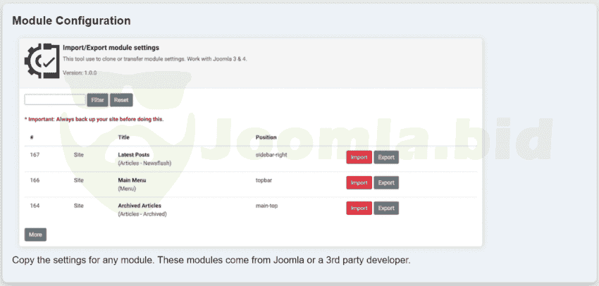Import settings for Archived Articles module
599x286 pixels.
pyautogui.click(x=359, y=209)
